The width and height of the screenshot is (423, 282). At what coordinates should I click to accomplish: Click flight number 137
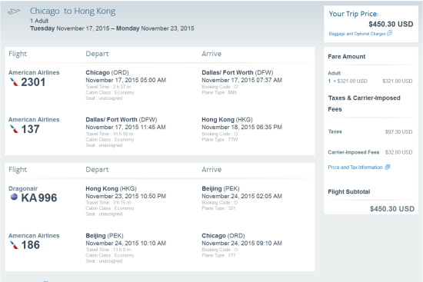click(31, 129)
